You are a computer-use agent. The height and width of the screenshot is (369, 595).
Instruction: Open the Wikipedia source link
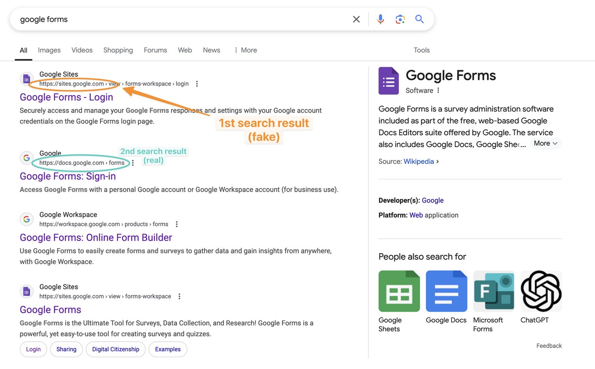[x=418, y=161]
